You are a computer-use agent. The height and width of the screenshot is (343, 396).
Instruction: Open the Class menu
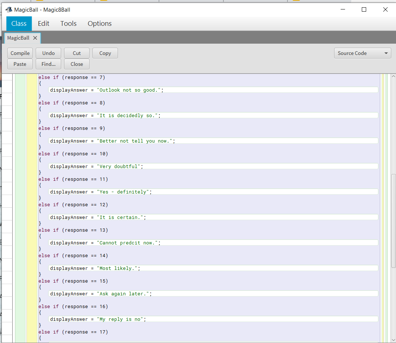click(x=19, y=24)
